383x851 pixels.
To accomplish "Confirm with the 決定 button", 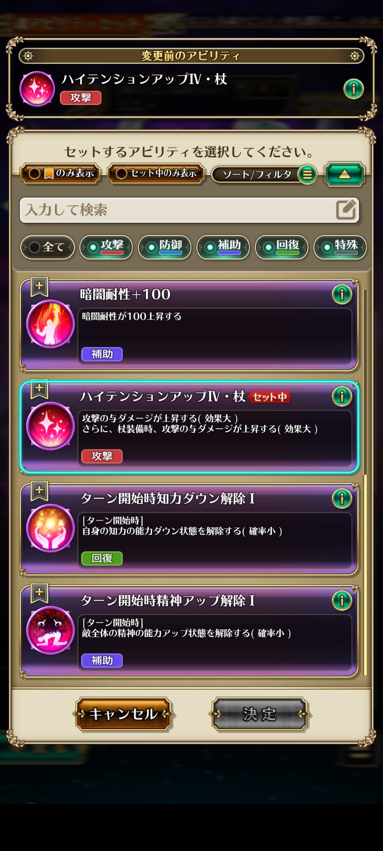I will 260,714.
